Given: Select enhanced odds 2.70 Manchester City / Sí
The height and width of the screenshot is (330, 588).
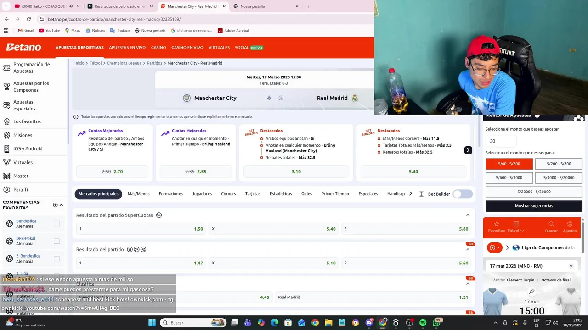Looking at the screenshot, I should (112, 171).
